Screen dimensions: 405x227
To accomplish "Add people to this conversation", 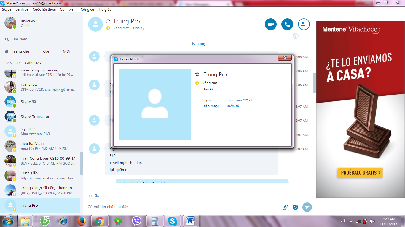I will coord(304,24).
